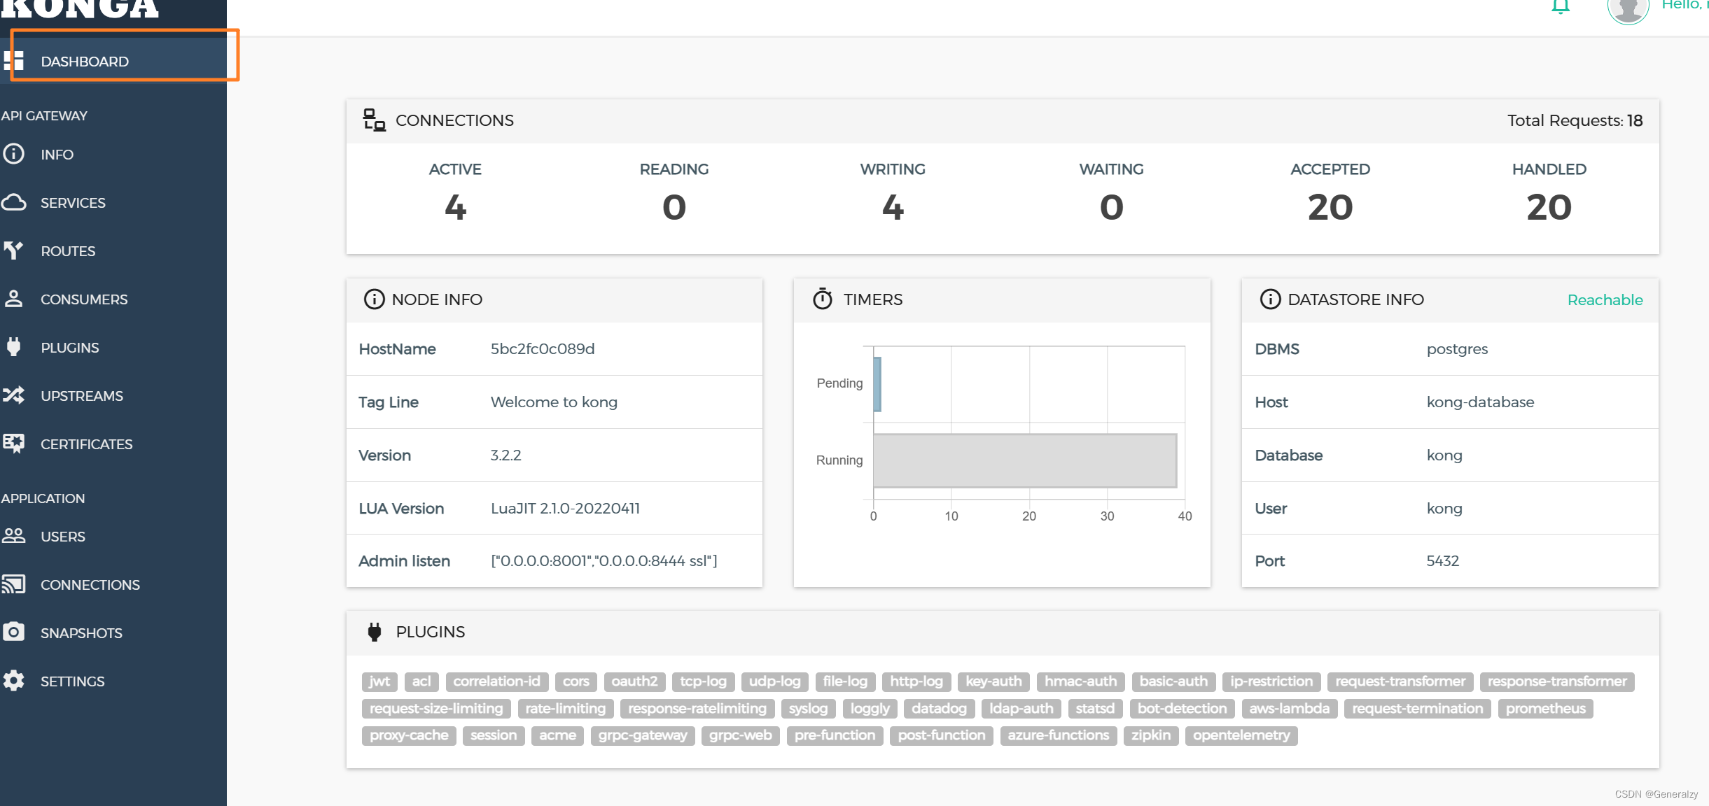Click the prometheus plugin tag
Screen dimensions: 1709x806
click(x=1545, y=709)
